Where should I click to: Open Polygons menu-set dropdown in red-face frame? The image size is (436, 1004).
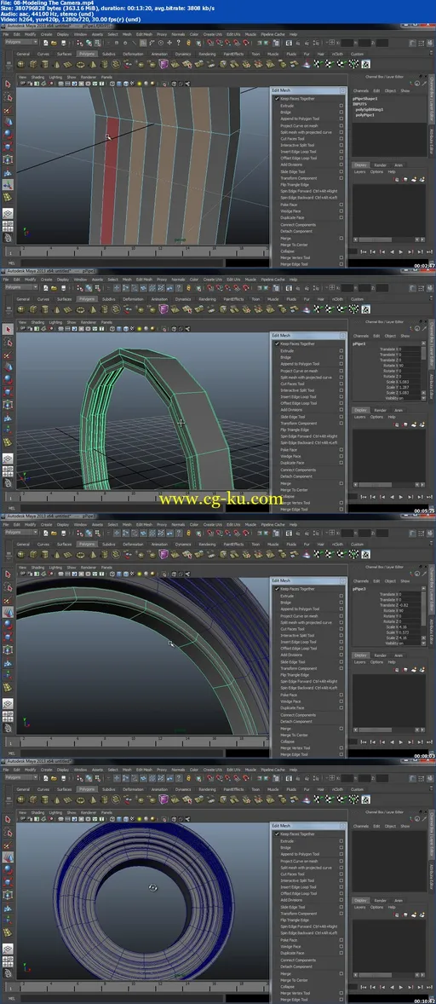[x=21, y=43]
